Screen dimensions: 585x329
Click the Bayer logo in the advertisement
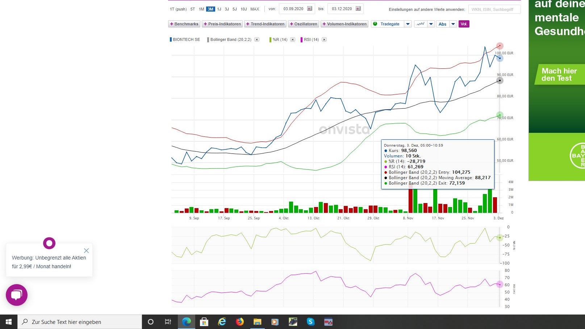coord(578,156)
